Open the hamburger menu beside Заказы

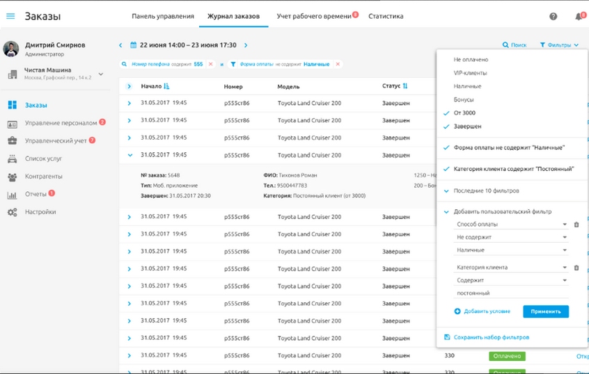(x=10, y=16)
